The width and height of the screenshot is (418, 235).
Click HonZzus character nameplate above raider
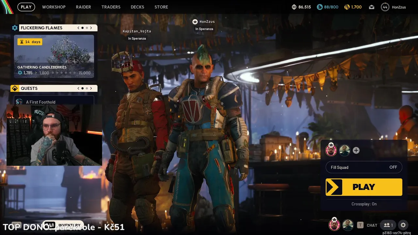pos(207,22)
